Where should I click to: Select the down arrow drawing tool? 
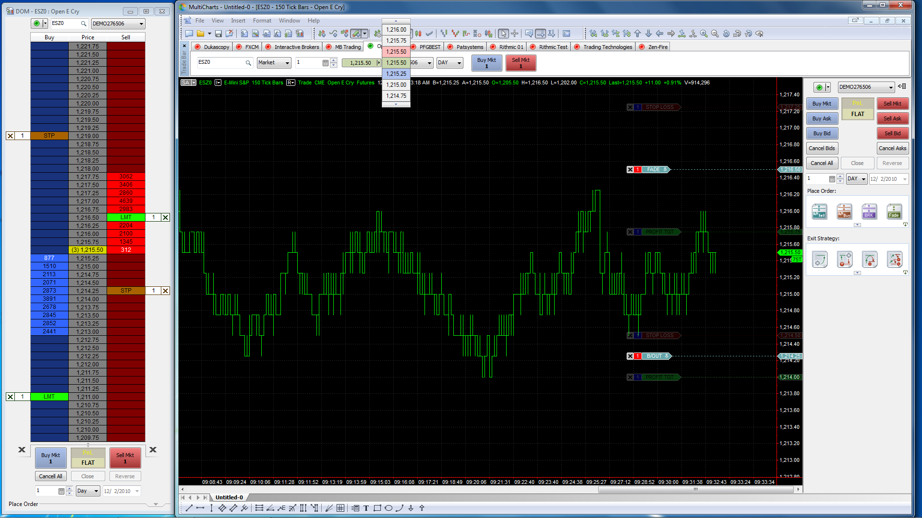tap(411, 508)
